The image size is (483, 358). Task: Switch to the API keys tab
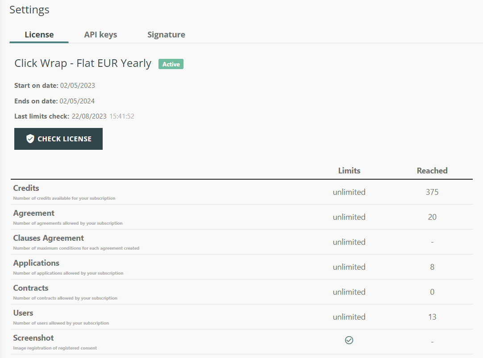tap(100, 35)
